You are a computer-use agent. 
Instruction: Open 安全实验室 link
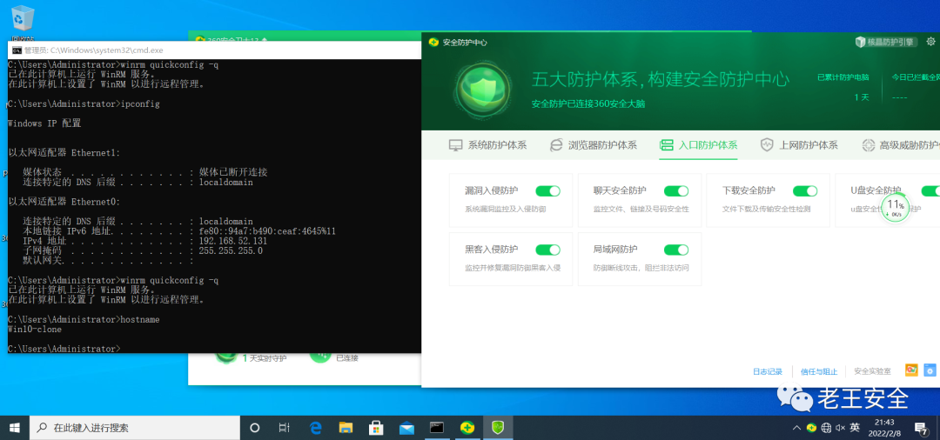pyautogui.click(x=872, y=371)
